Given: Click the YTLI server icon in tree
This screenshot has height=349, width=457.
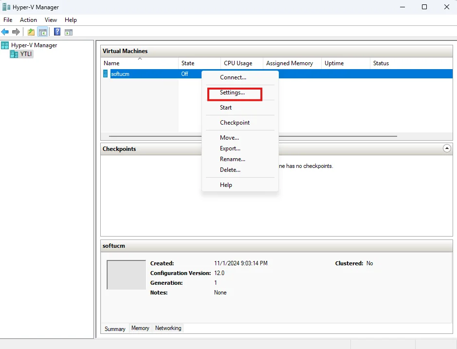Looking at the screenshot, I should pos(14,54).
